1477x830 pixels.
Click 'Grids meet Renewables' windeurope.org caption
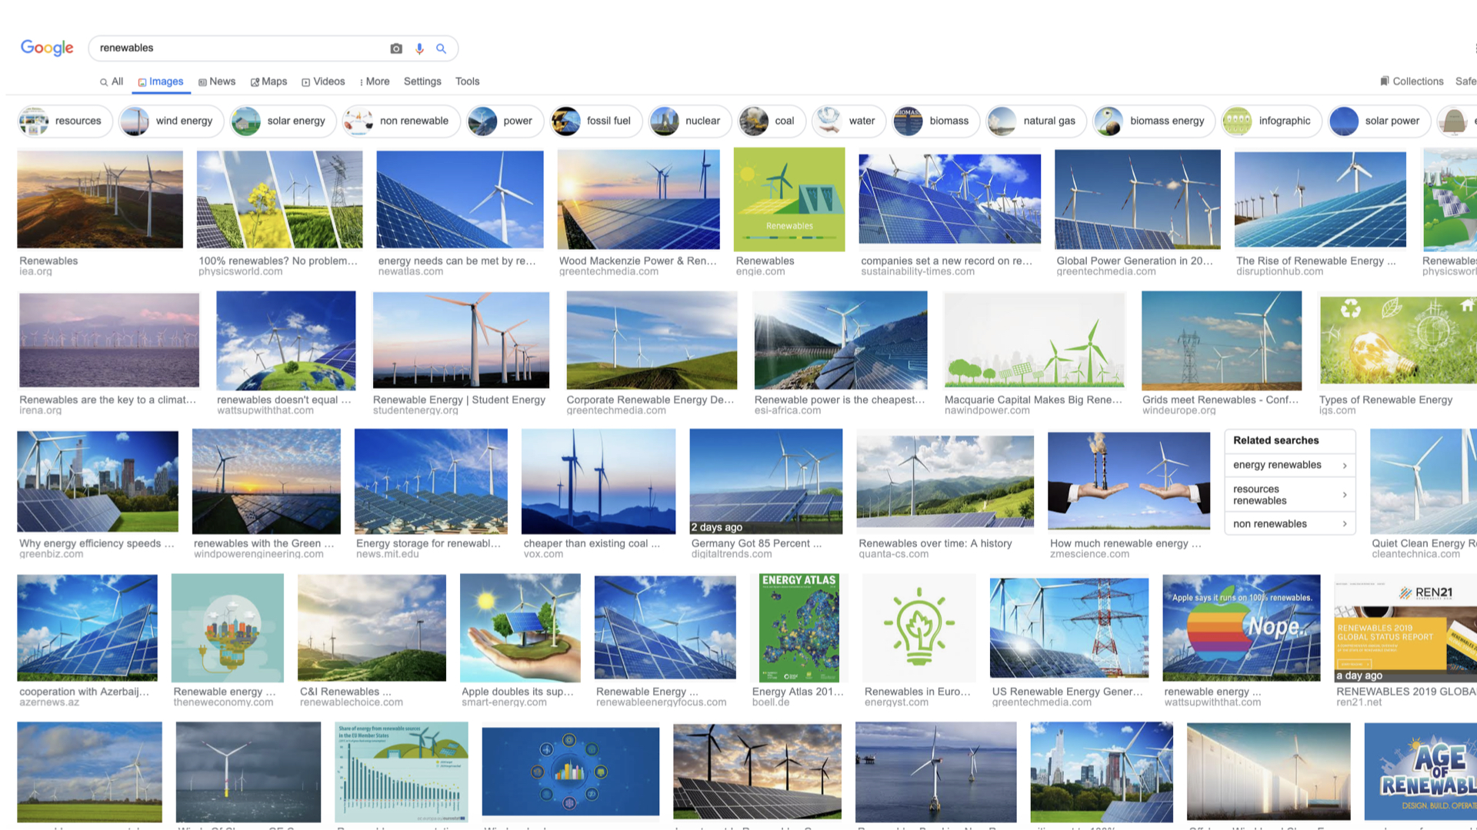[x=1220, y=400]
